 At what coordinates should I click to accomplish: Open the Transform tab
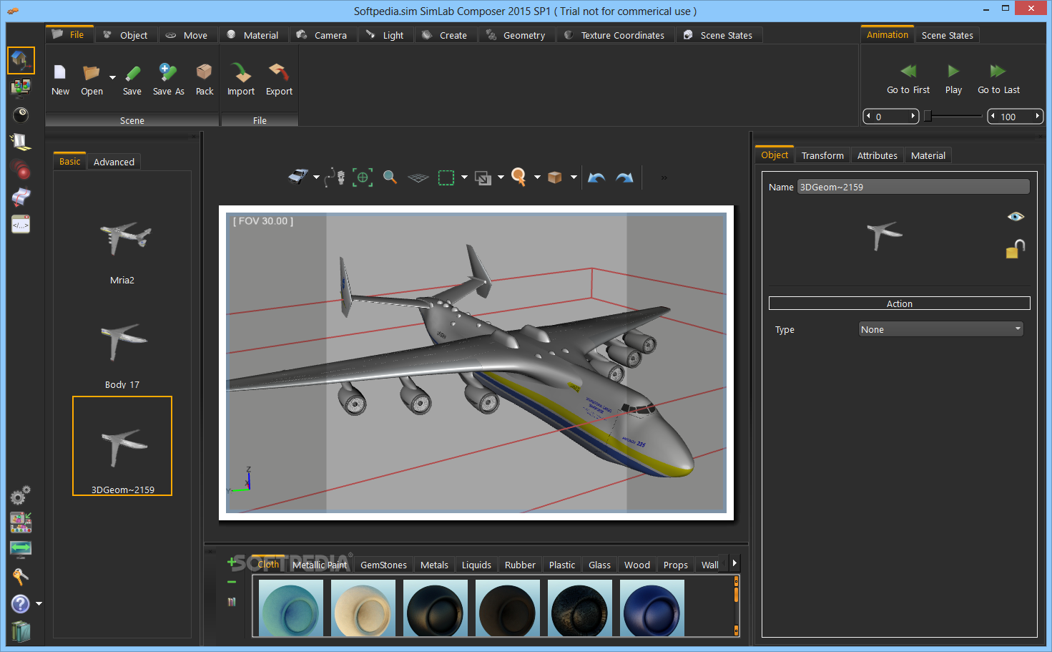pos(822,155)
